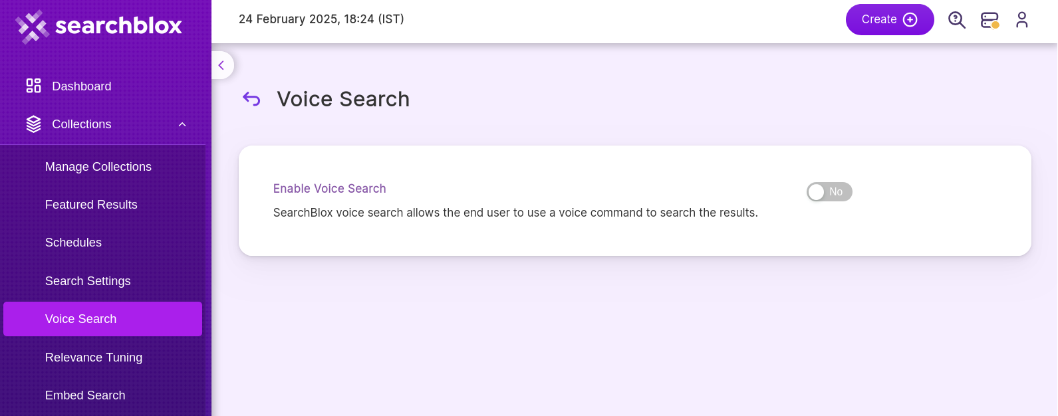The height and width of the screenshot is (416, 1058).
Task: Click the Create button
Action: pos(890,19)
